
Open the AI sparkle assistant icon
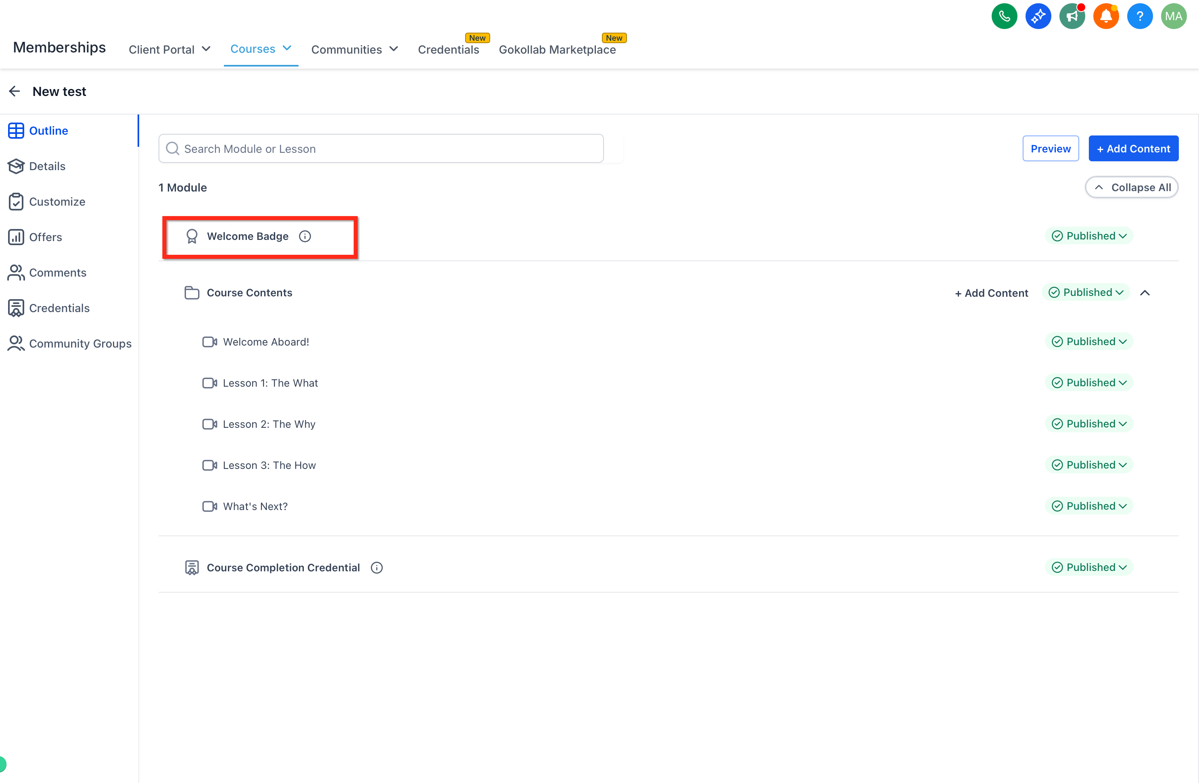click(1038, 17)
